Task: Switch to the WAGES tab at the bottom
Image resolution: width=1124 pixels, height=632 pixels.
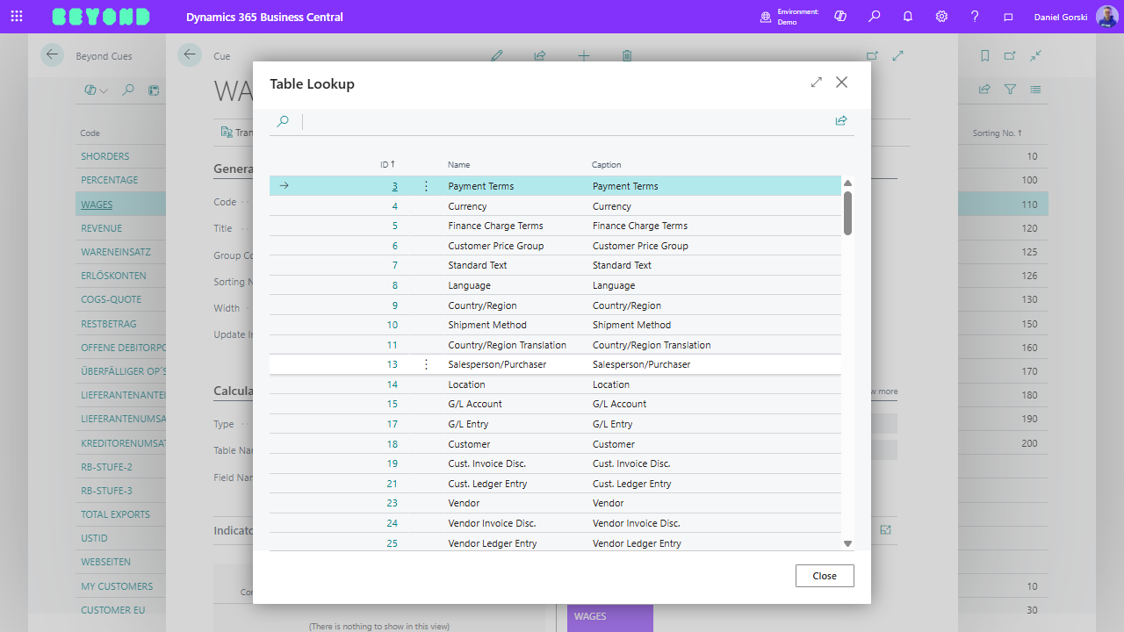Action: [609, 617]
